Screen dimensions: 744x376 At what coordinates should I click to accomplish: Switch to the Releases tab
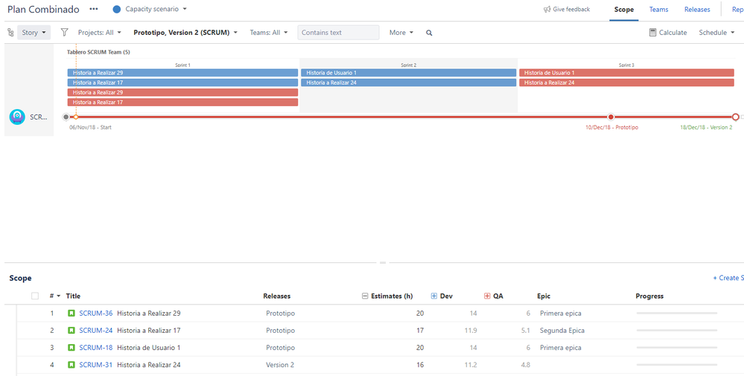click(697, 10)
